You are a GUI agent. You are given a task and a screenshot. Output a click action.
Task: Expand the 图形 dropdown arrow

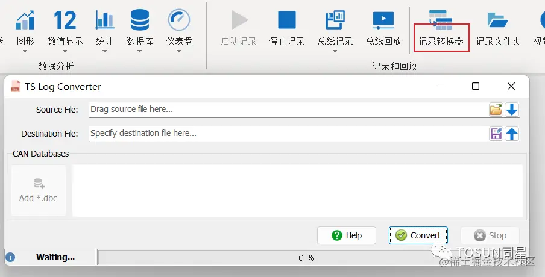point(25,51)
